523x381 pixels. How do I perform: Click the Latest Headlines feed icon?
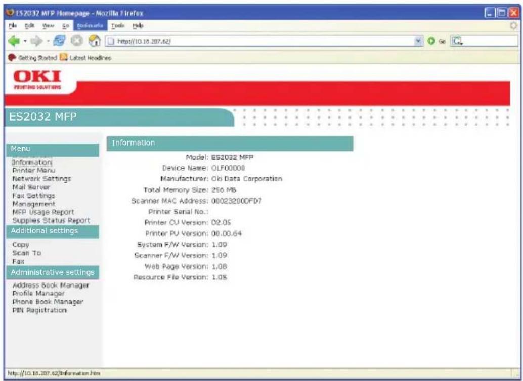pyautogui.click(x=63, y=57)
